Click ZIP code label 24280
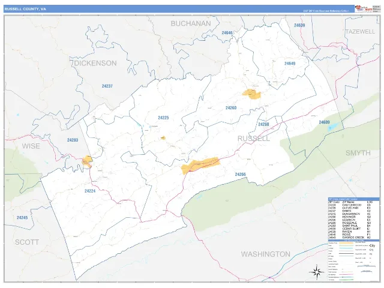Viewport: 384px width, 288px height. (263, 124)
